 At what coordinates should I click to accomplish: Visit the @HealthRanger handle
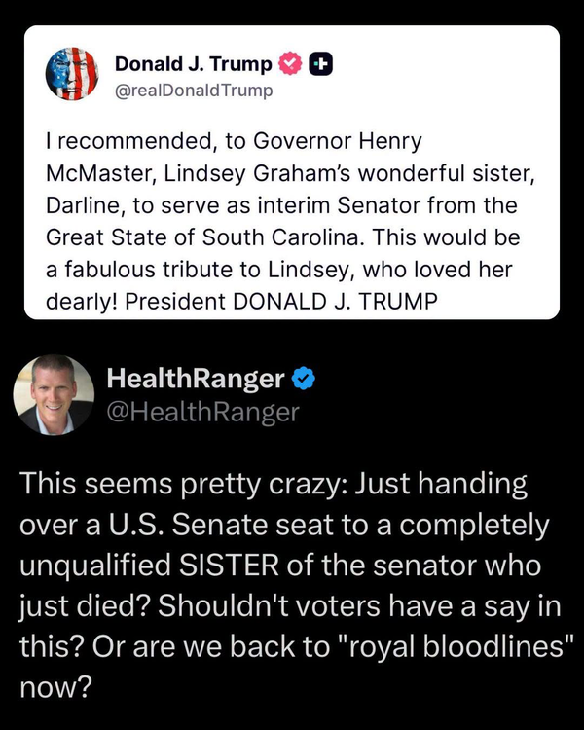202,413
